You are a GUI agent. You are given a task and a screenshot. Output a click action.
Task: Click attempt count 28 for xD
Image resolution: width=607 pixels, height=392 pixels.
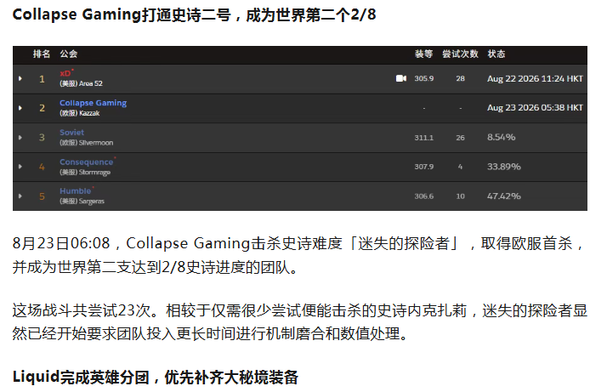click(460, 78)
